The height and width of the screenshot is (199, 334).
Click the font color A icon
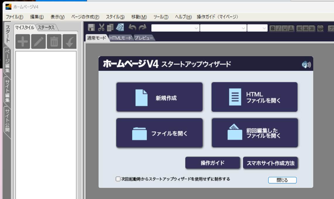[x=291, y=28]
